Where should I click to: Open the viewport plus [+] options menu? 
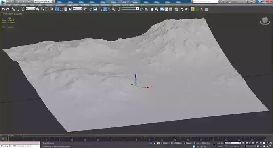2,14
